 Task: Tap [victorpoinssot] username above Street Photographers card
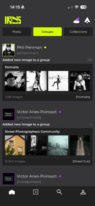[x=29, y=117]
